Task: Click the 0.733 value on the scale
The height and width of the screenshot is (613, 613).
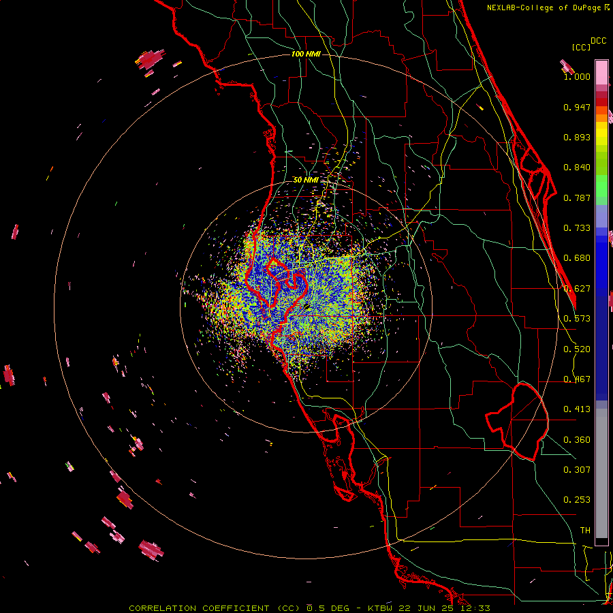Action: 577,228
